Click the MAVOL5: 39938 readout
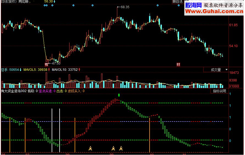 point(37,70)
